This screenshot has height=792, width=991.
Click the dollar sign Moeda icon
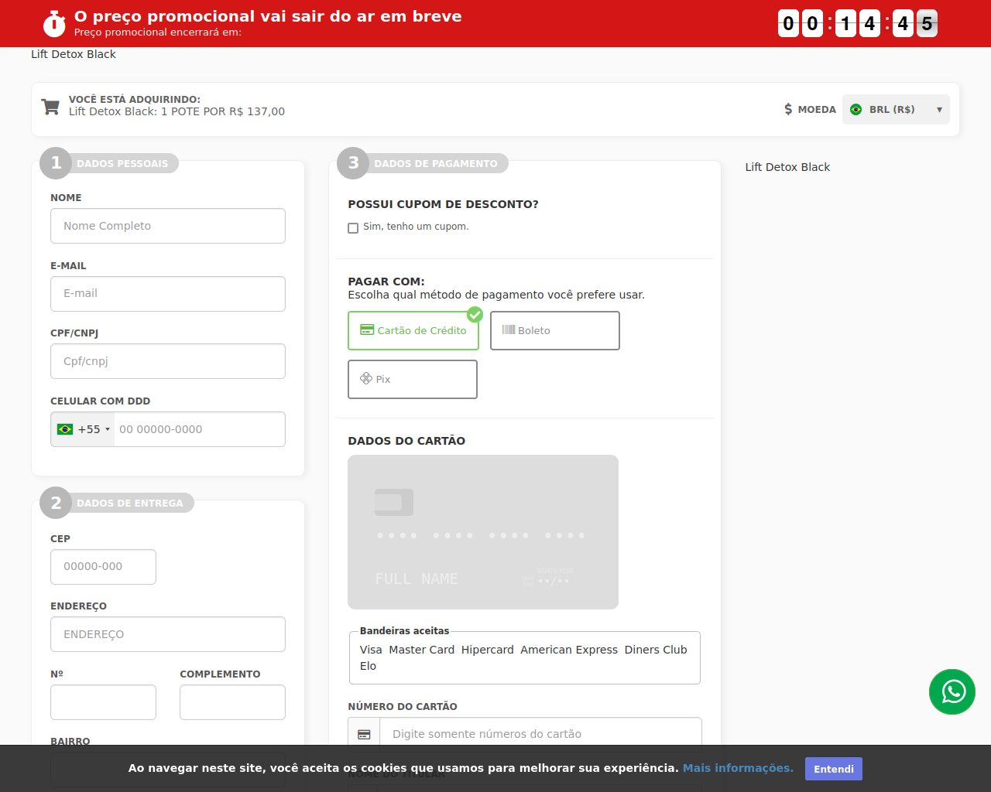point(788,109)
